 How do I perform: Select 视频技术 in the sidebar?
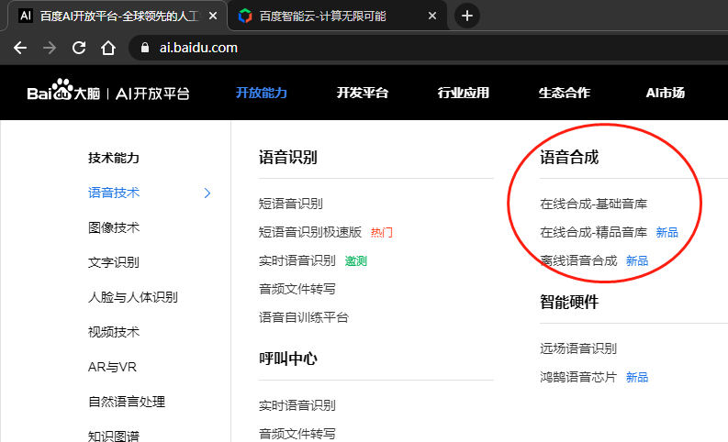114,332
